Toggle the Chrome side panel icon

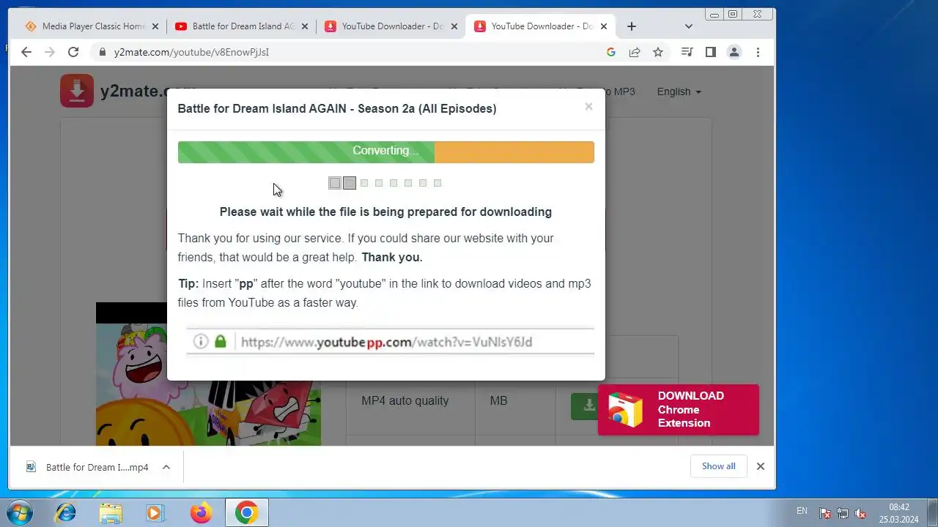(x=710, y=52)
